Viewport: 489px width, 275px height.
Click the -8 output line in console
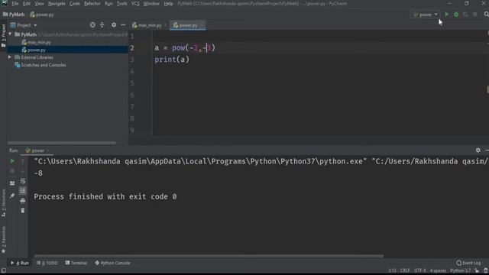pos(38,173)
